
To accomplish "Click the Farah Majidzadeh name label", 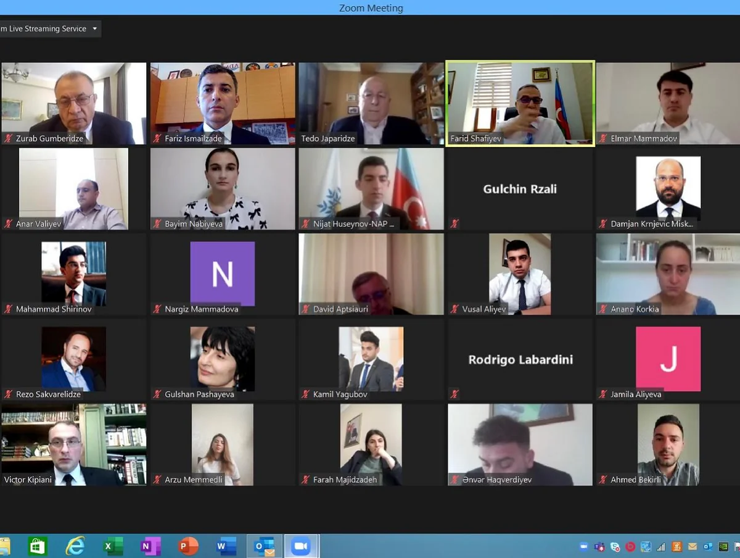I will 345,480.
